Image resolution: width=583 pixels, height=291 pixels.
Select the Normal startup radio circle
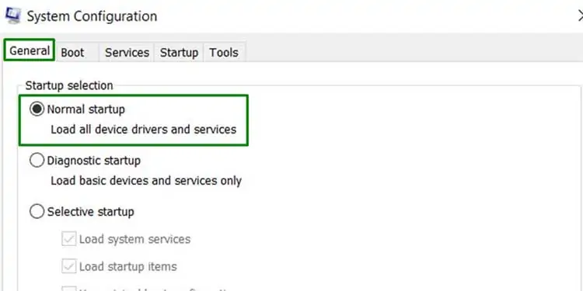pos(37,109)
